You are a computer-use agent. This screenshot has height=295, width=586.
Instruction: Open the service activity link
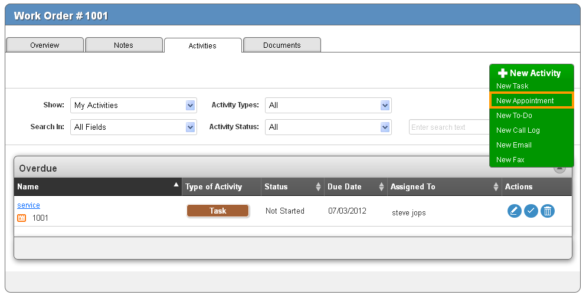tap(28, 205)
